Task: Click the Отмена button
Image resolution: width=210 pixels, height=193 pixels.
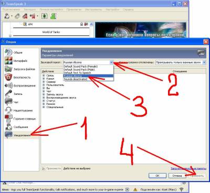Action: coord(177,176)
